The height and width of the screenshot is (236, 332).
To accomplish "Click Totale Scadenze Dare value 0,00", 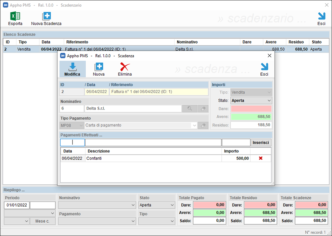I will (x=311, y=205).
